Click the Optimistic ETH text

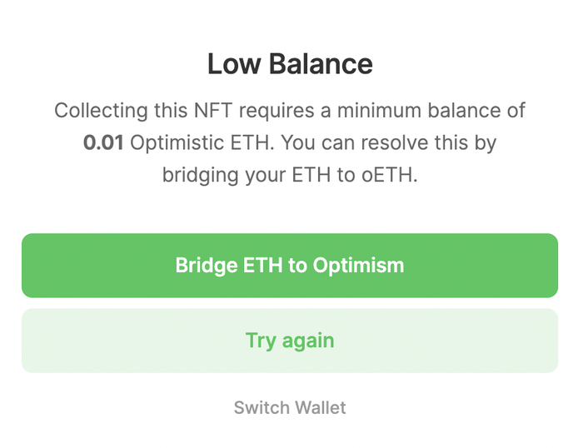click(201, 143)
